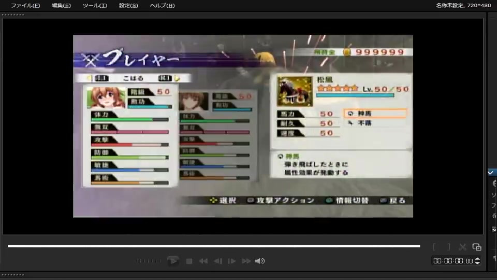Set mark-in with left bracket icon
Image resolution: width=497 pixels, height=280 pixels.
(434, 247)
